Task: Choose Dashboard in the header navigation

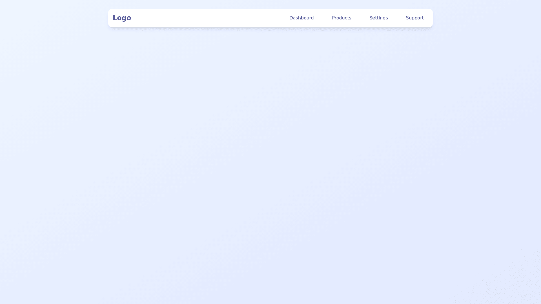Action: coord(301,18)
